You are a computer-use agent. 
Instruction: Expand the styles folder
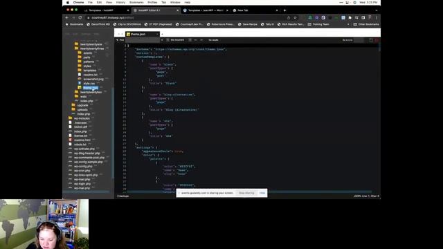coord(87,66)
